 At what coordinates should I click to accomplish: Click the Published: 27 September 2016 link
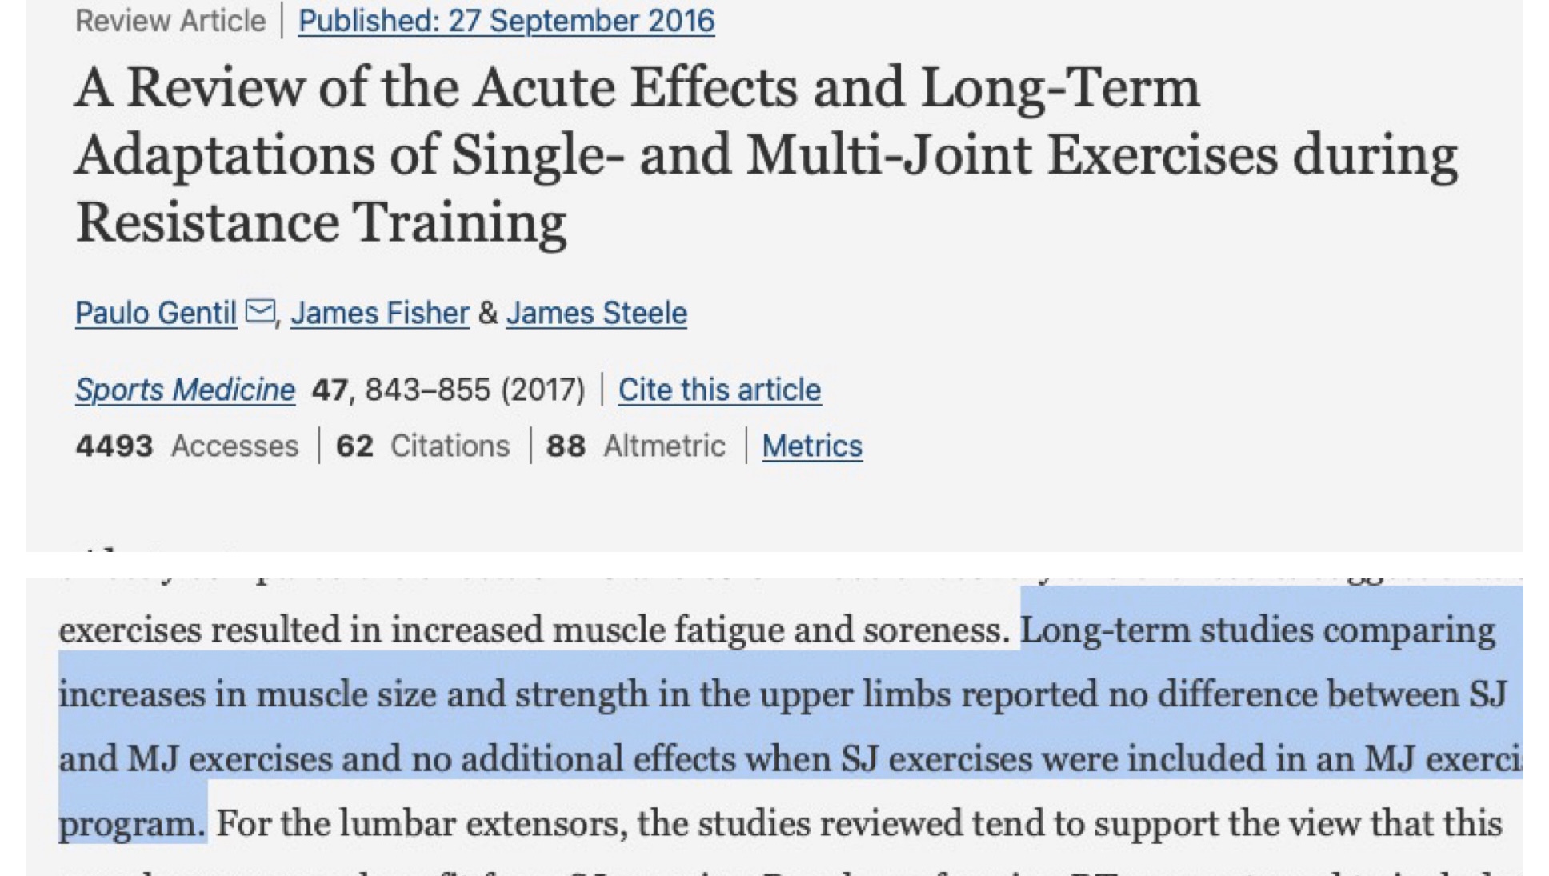pos(506,21)
